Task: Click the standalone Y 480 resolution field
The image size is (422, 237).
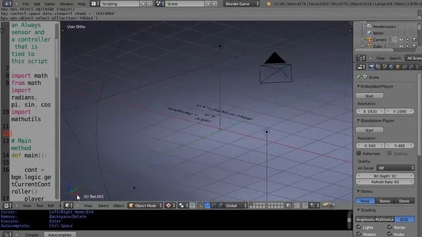Action: point(400,145)
